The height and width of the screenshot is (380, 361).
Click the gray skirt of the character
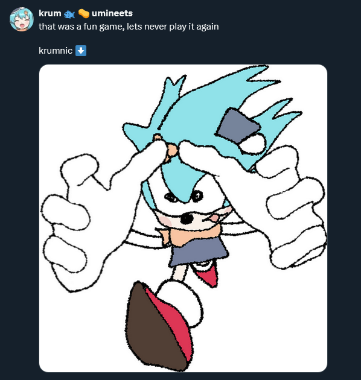coord(198,251)
